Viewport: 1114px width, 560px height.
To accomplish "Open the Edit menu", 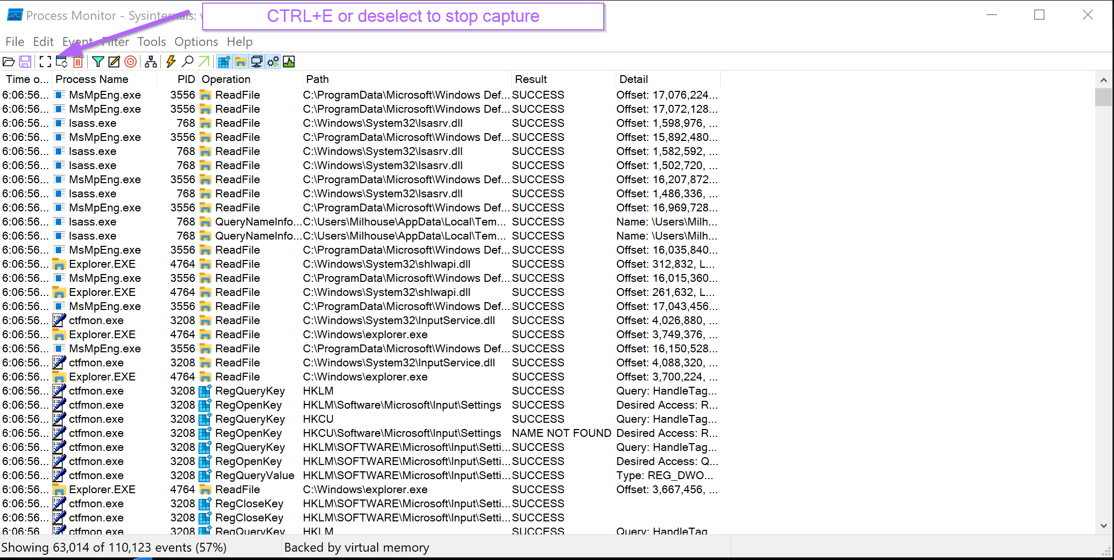I will pyautogui.click(x=43, y=42).
